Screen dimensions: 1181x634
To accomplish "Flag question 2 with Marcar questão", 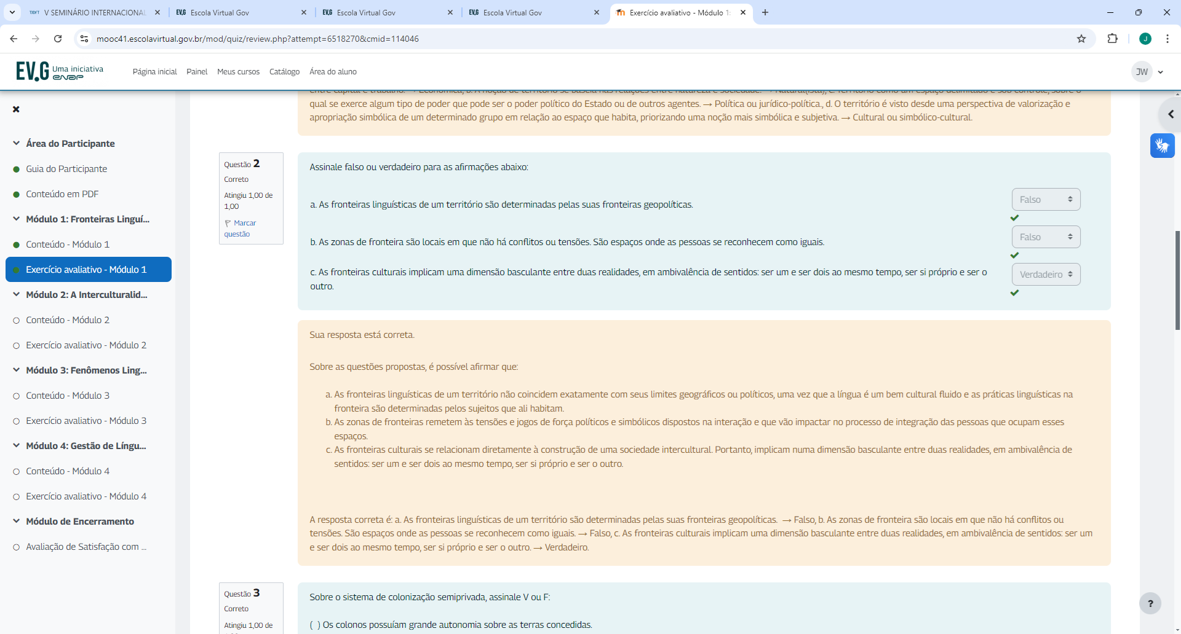I will (x=241, y=228).
